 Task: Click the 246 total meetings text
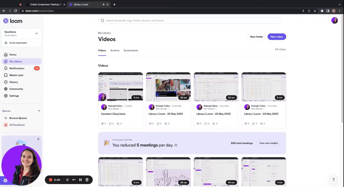pyautogui.click(x=242, y=143)
